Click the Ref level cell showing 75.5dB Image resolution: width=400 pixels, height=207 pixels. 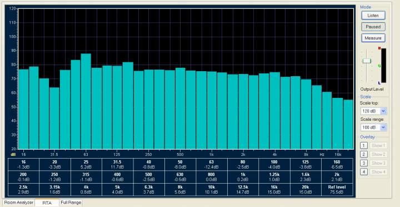click(337, 189)
